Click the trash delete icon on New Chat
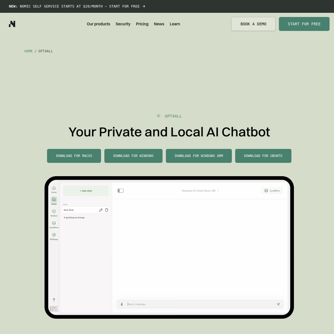The height and width of the screenshot is (334, 334). [x=107, y=210]
